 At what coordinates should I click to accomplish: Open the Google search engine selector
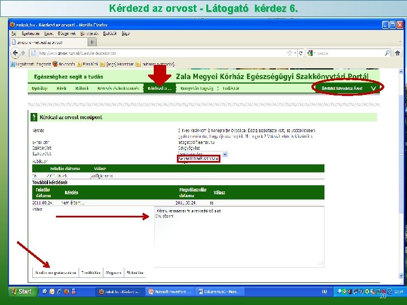311,53
